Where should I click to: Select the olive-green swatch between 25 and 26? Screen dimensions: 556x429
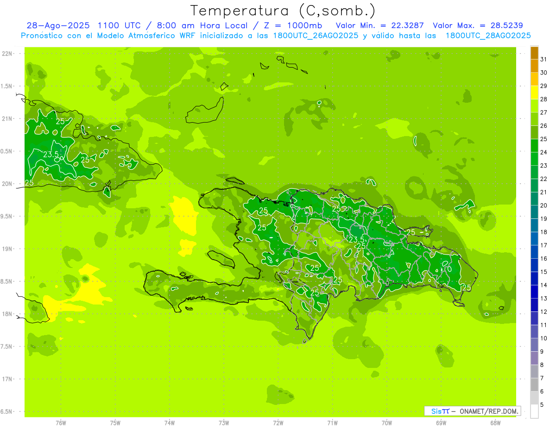(x=534, y=132)
